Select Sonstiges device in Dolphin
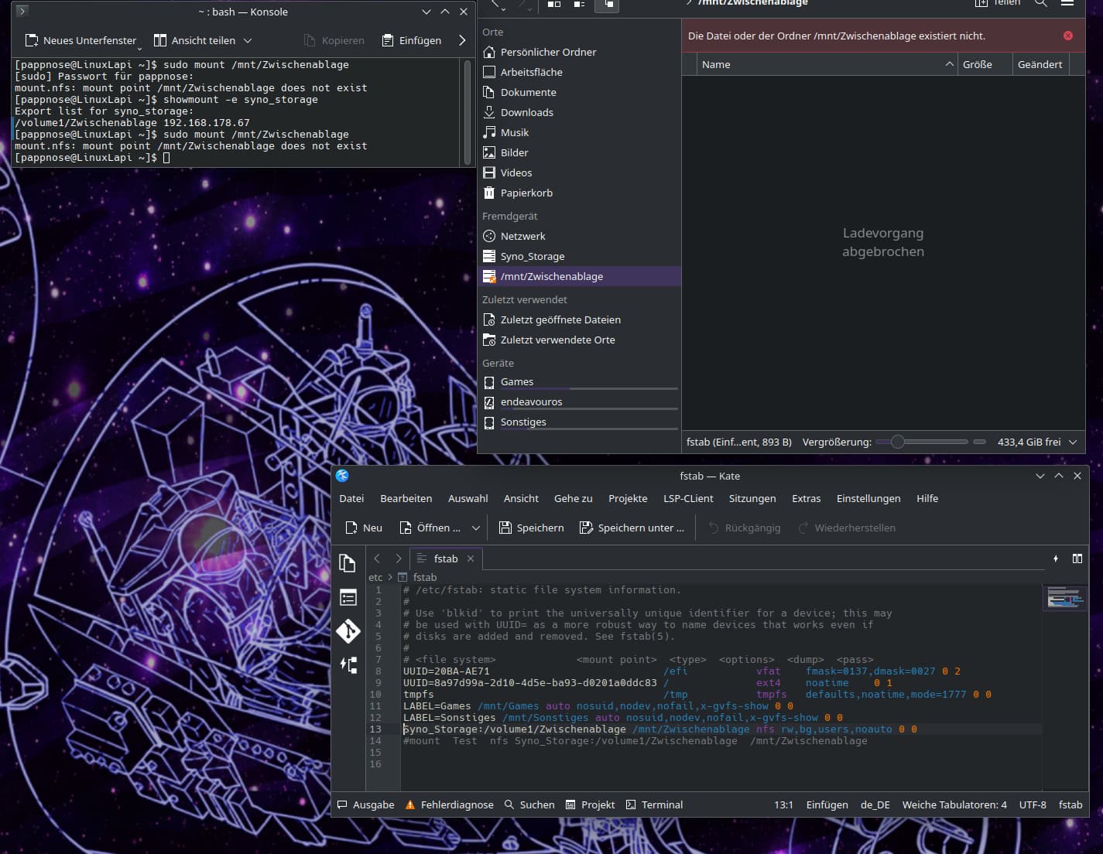 [579, 422]
